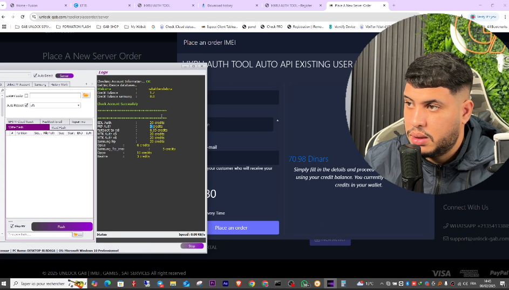Open After Effects from the taskbar

point(226,284)
